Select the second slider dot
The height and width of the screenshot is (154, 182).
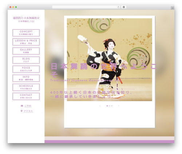[110, 106]
